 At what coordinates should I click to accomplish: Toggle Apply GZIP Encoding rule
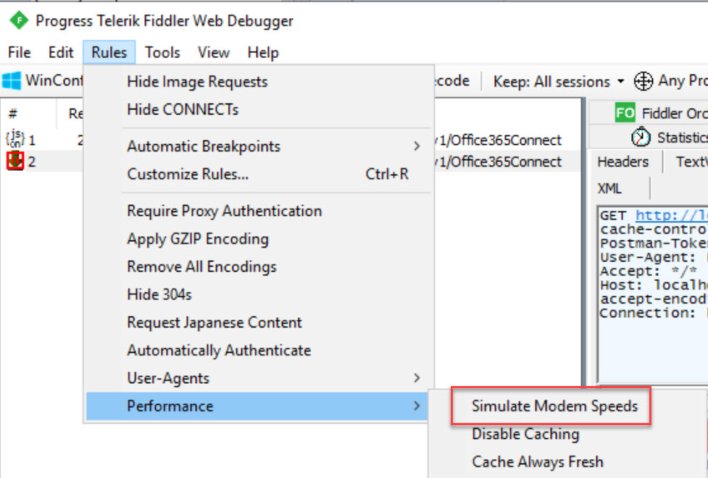pyautogui.click(x=198, y=239)
